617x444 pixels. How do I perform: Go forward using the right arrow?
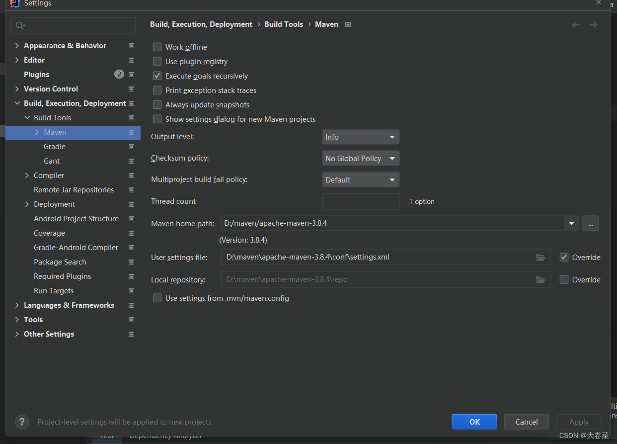593,25
